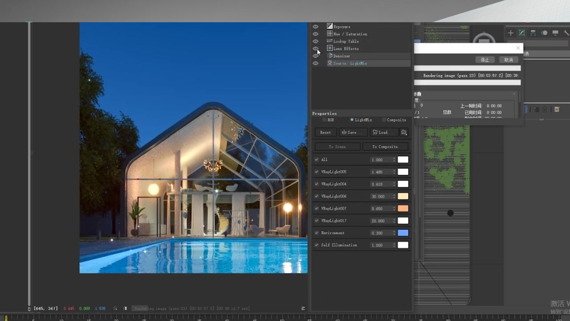Select the Denoiser layer icon

point(330,56)
